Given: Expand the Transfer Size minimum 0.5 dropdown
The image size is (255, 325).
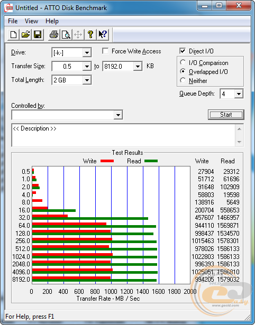Looking at the screenshot, I should click(x=87, y=67).
